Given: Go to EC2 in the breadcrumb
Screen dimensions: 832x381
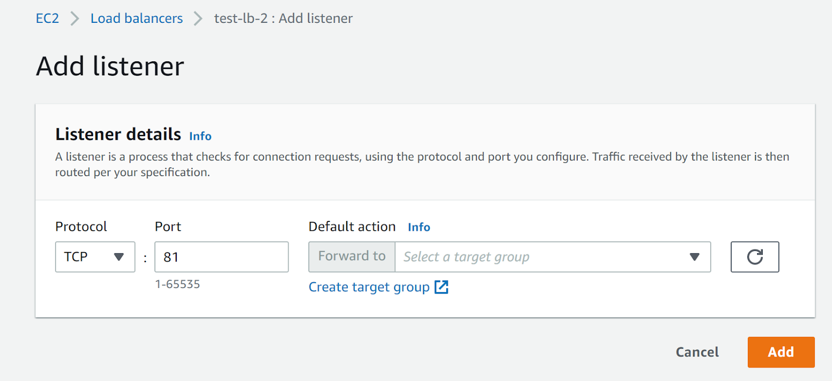Looking at the screenshot, I should click(47, 19).
